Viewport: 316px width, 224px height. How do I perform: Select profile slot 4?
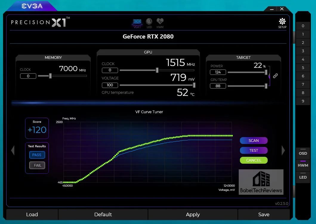[x=303, y=59]
